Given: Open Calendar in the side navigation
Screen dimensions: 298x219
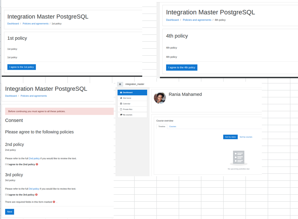Looking at the screenshot, I should pos(132,104).
